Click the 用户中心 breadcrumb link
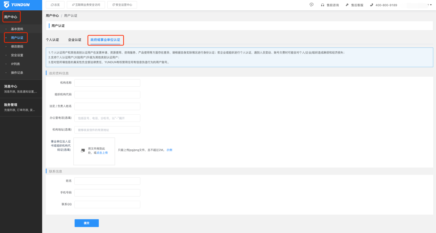 52,16
